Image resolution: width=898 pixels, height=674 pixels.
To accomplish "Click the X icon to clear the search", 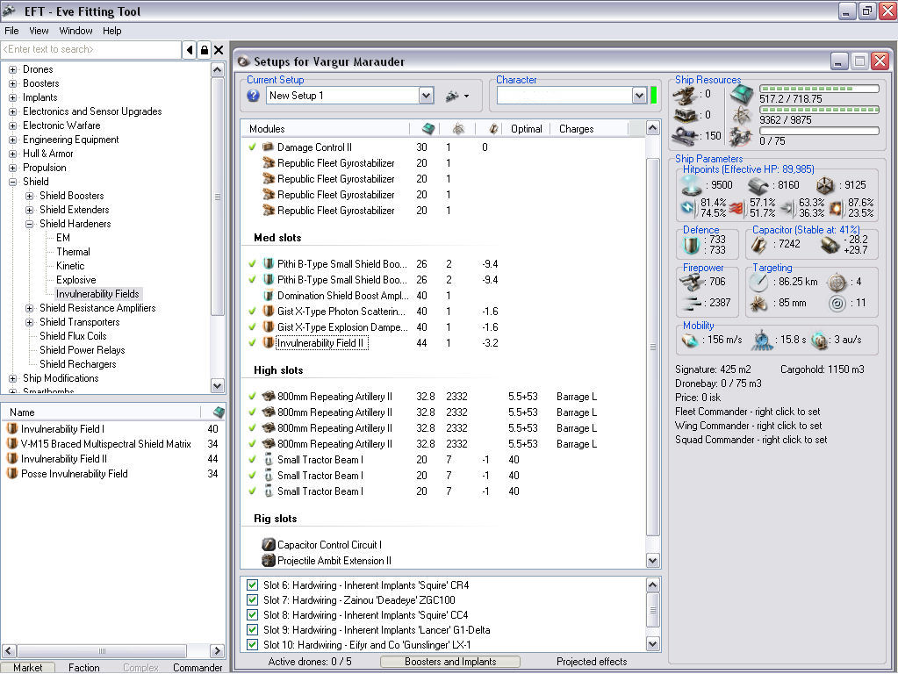I will (219, 50).
